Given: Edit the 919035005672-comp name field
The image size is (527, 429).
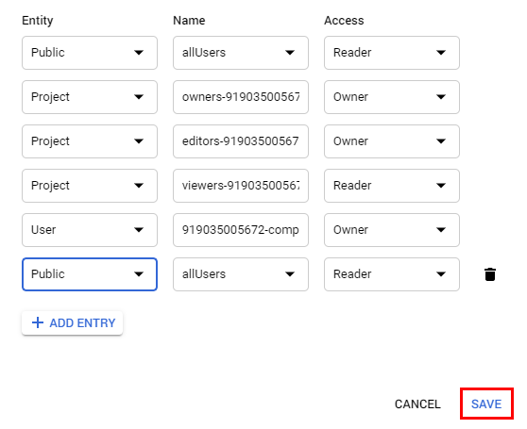Looking at the screenshot, I should [x=241, y=230].
